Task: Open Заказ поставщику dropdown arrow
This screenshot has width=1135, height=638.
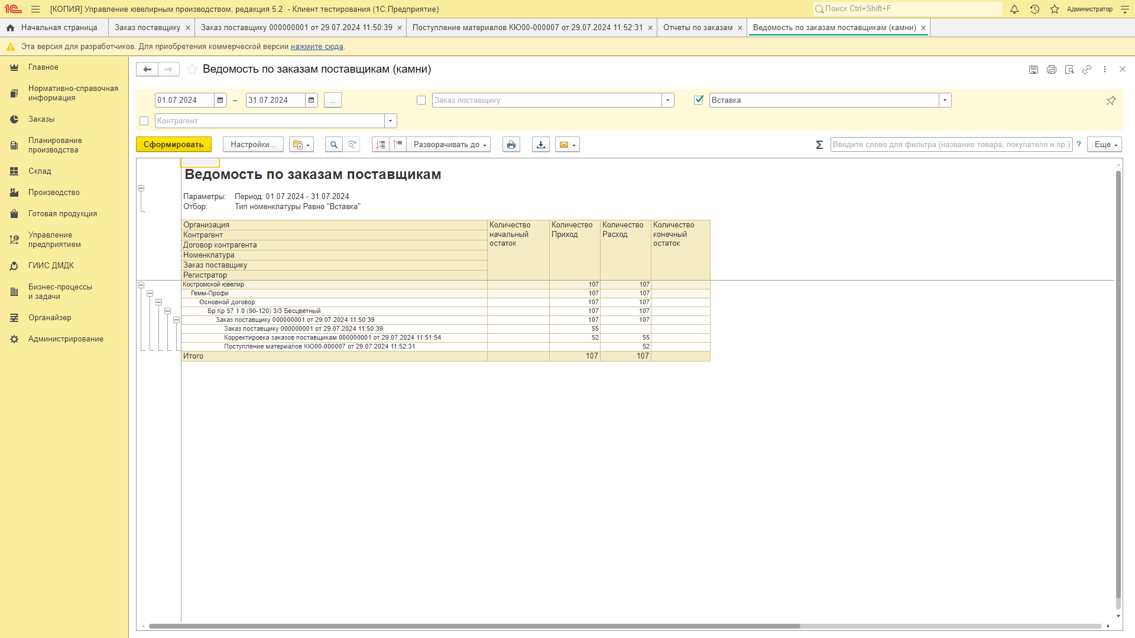Action: pos(668,100)
